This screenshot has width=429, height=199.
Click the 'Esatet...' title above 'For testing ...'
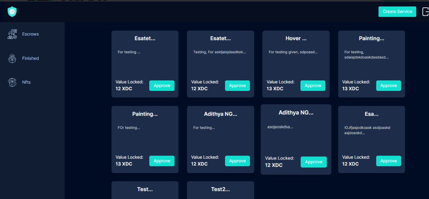pos(145,38)
